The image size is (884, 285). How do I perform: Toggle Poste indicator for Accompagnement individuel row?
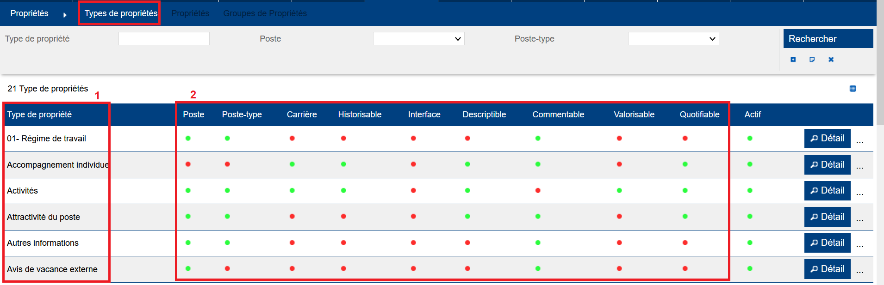pos(188,164)
